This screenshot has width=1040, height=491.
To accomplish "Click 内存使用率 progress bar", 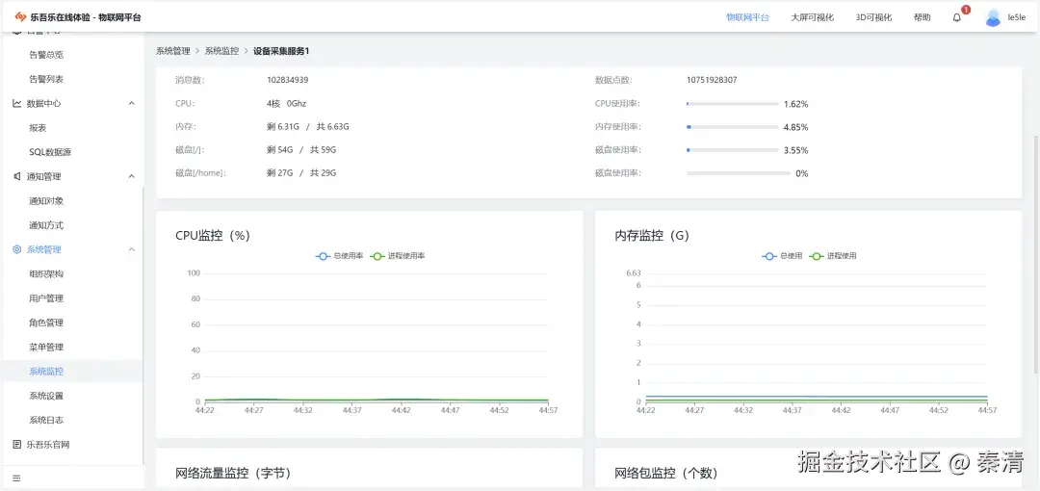I will [732, 127].
